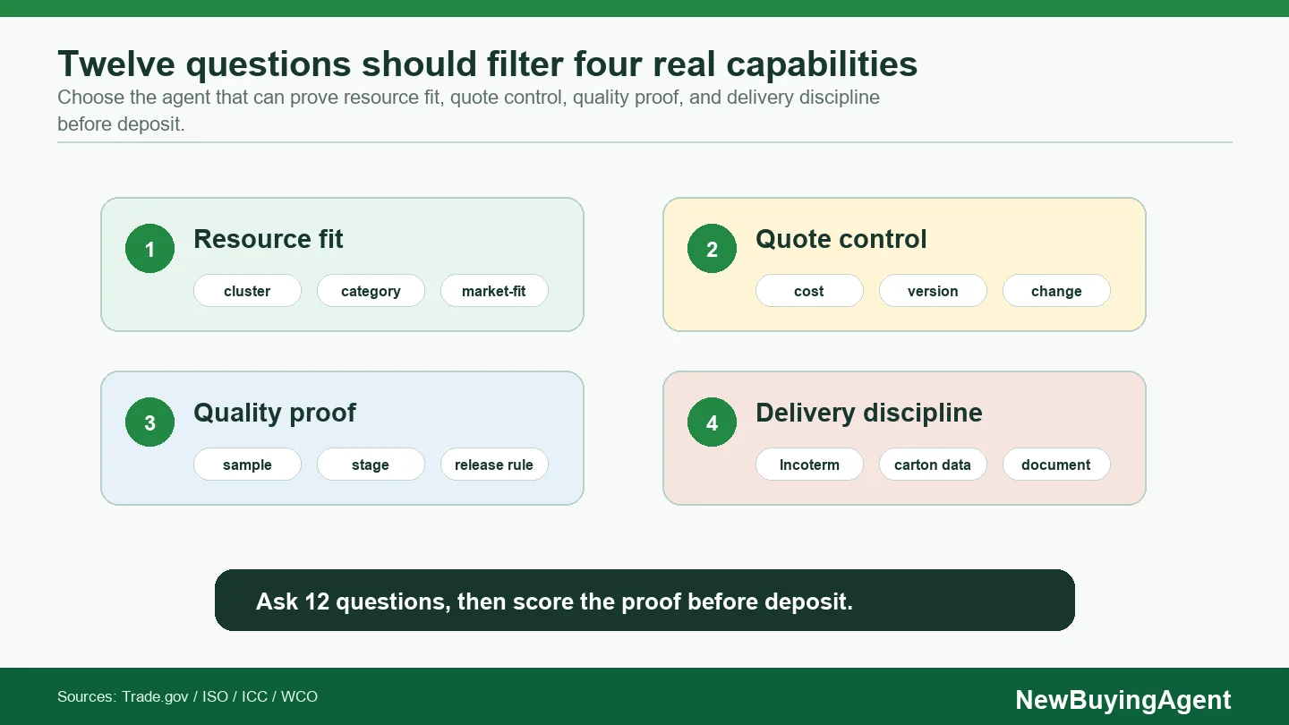This screenshot has height=725, width=1289.
Task: Select the 'version' pill
Action: tap(933, 291)
